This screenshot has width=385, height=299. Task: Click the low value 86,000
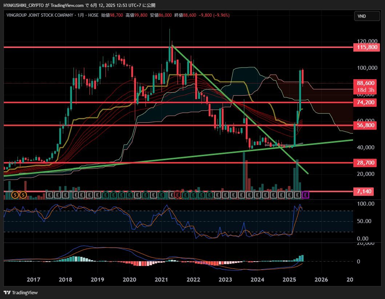165,15
